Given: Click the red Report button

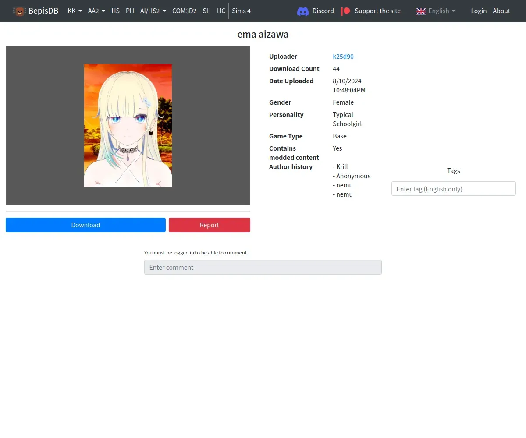Looking at the screenshot, I should (210, 225).
